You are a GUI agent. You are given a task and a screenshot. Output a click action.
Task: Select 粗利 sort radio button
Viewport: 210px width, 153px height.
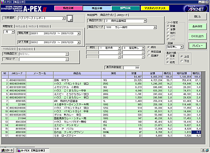click(168, 33)
